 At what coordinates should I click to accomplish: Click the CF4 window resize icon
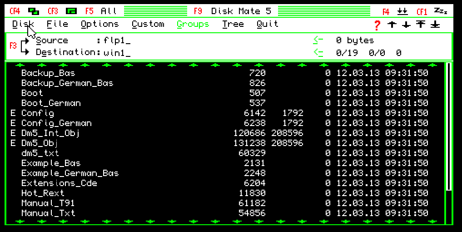[x=33, y=11]
